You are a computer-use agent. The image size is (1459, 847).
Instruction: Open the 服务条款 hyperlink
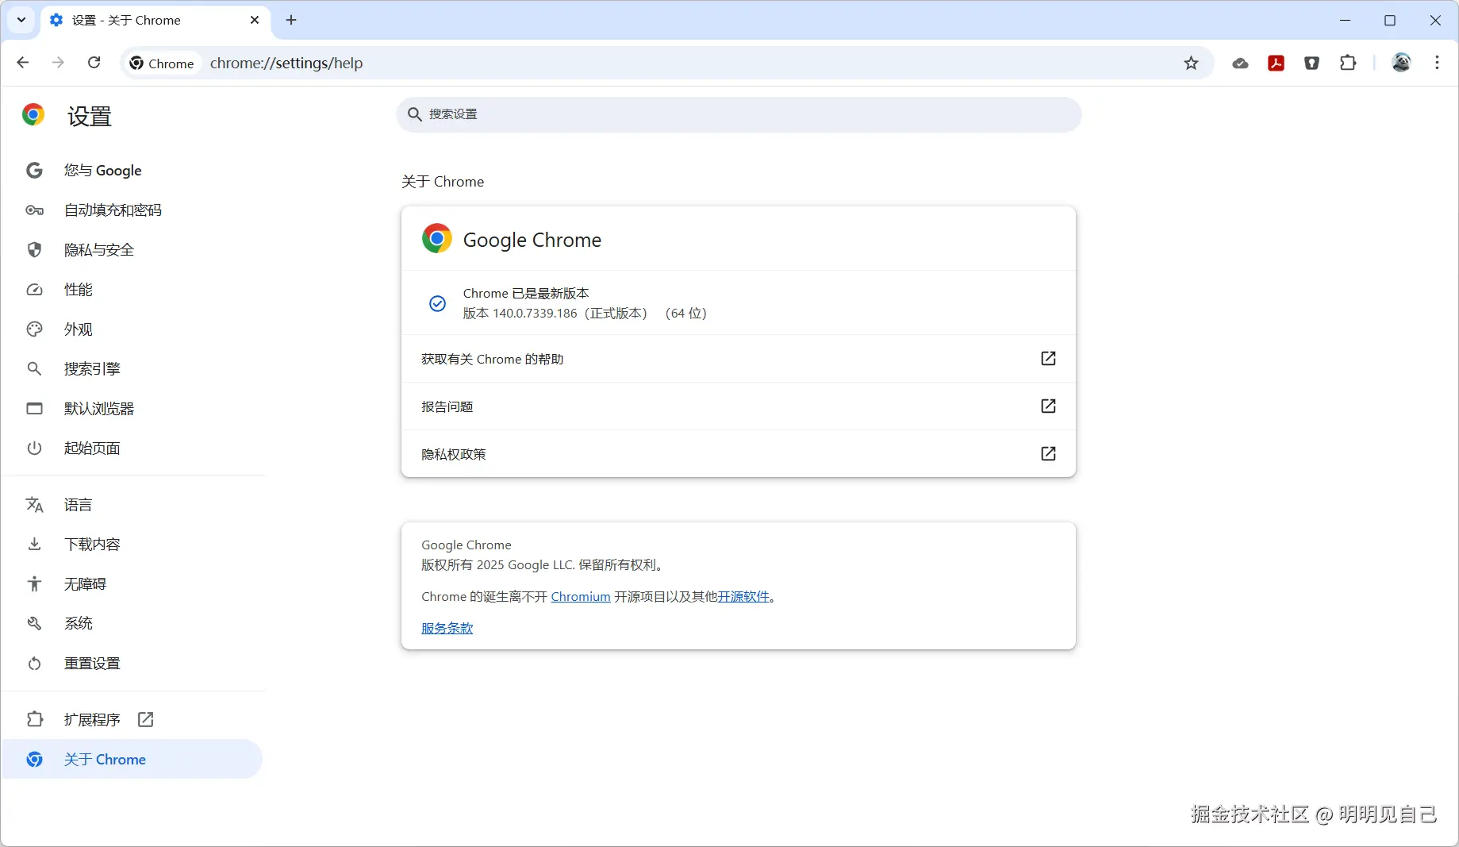(x=447, y=629)
